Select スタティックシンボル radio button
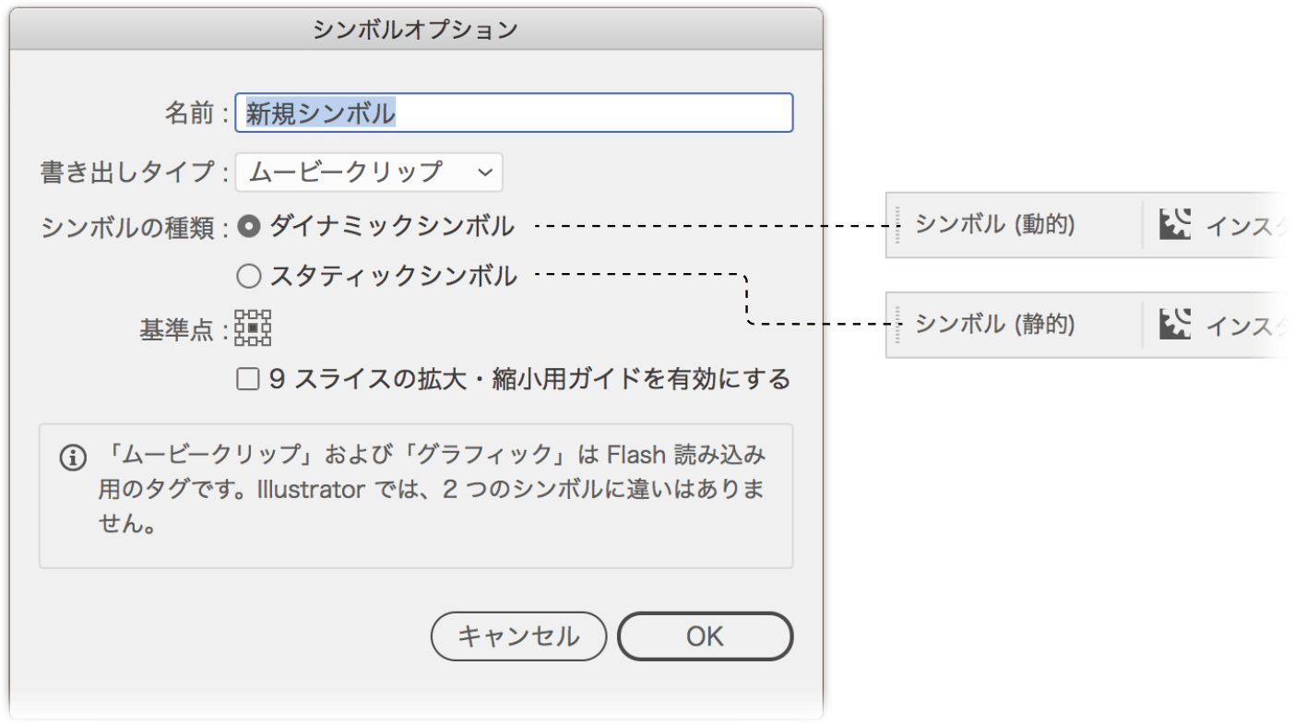 pos(249,275)
